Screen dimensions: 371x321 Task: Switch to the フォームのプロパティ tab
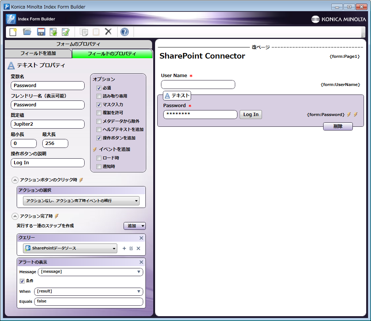point(78,44)
